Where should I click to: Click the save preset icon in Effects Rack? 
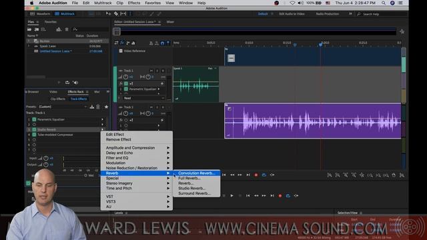click(92, 107)
